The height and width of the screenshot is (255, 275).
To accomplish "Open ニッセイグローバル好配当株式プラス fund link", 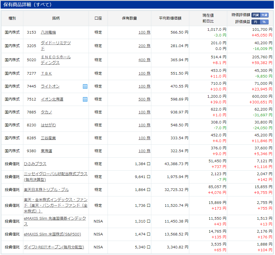I will coord(56,177).
